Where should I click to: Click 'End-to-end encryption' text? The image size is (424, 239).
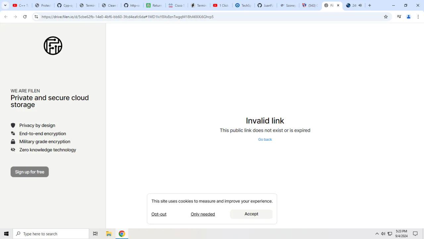(x=43, y=133)
